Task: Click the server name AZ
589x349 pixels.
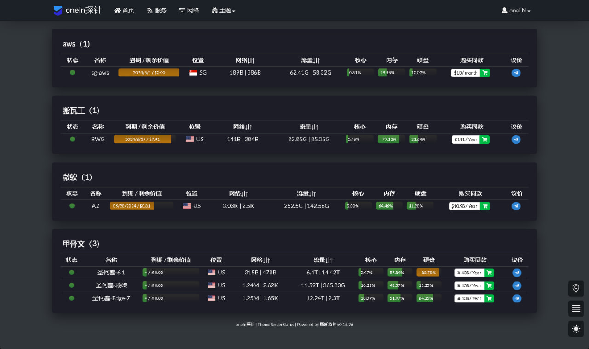Action: coord(96,206)
